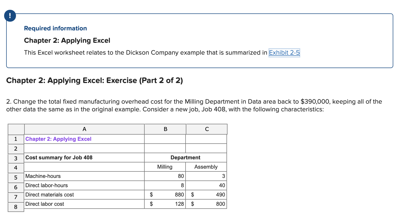402x214 pixels.
Task: Select row number 1
Action: [16, 139]
